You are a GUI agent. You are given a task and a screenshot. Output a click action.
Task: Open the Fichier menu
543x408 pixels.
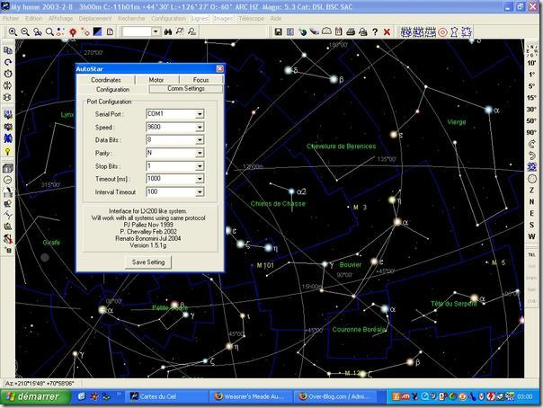tap(10, 19)
